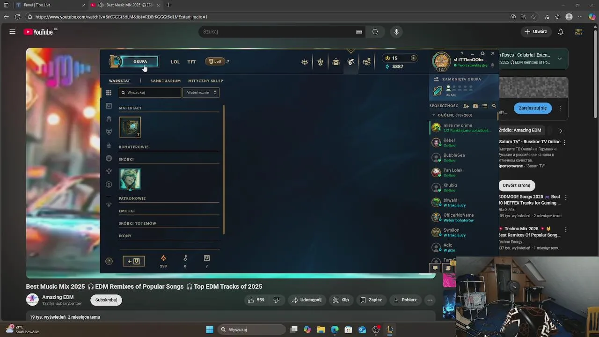Open Microsoft Edge from the taskbar
599x337 pixels.
pos(335,330)
